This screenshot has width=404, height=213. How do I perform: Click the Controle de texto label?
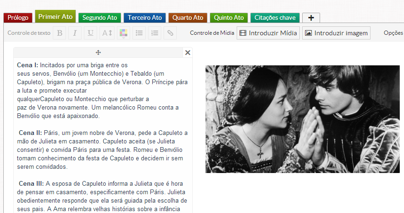(29, 33)
